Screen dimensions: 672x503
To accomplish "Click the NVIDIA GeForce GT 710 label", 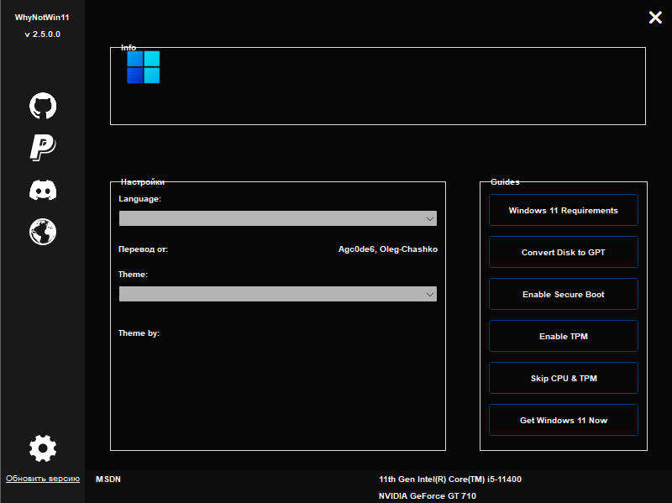I will click(x=428, y=495).
